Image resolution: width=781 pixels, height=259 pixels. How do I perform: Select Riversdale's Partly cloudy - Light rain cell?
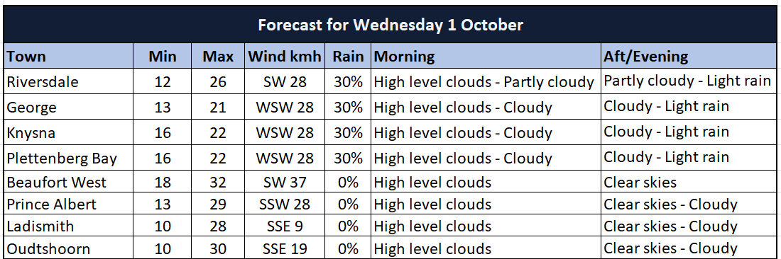tap(689, 81)
